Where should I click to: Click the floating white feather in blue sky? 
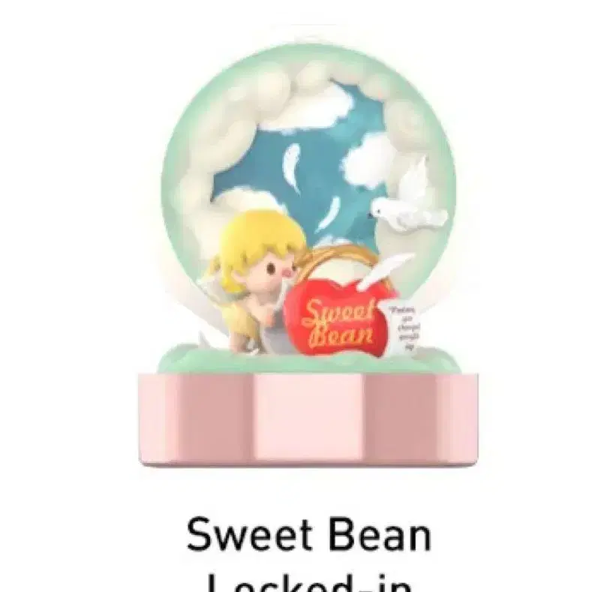(291, 167)
